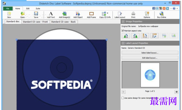Viewport: 182px width, 110px height.
Task: Click the Print icon
Action: click(133, 15)
